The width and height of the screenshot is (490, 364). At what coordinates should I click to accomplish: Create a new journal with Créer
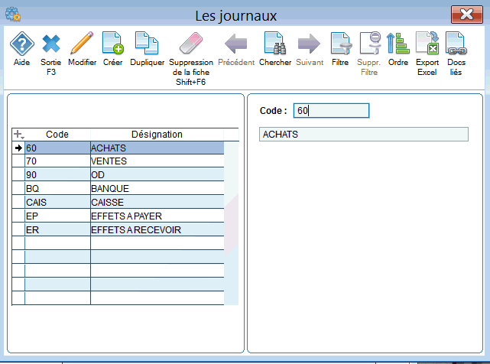[112, 45]
